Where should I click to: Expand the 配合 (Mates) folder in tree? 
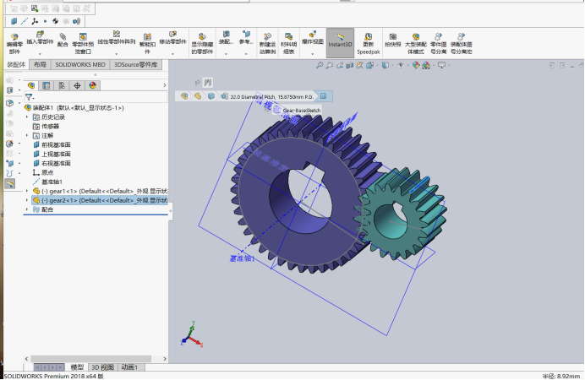pyautogui.click(x=27, y=209)
